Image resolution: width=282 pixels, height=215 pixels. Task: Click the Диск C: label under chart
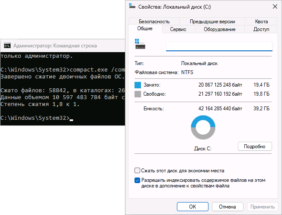point(203,149)
